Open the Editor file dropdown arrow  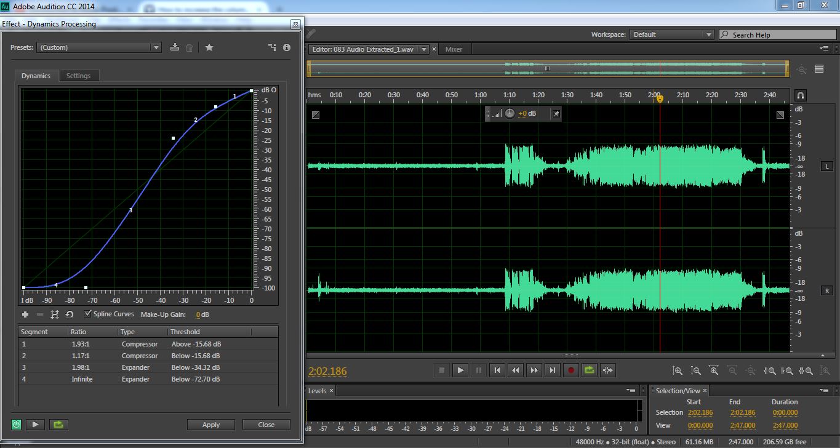tap(423, 49)
